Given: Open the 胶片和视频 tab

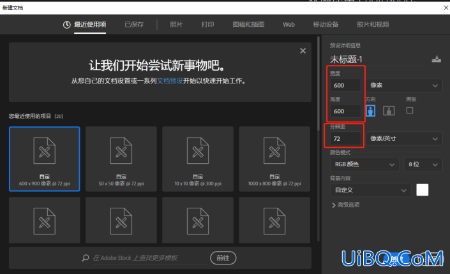Looking at the screenshot, I should click(x=373, y=25).
